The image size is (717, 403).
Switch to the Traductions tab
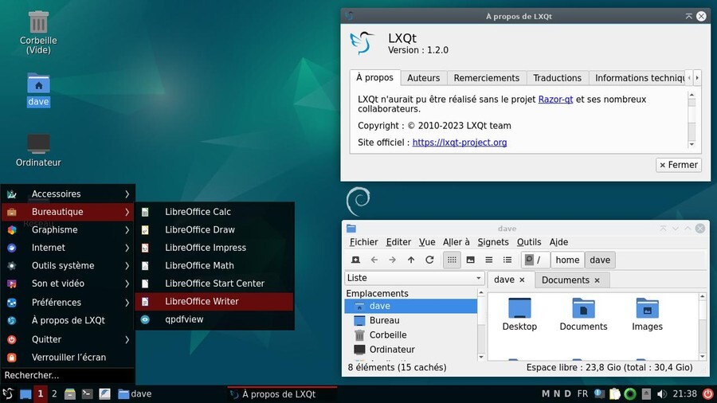(x=557, y=78)
